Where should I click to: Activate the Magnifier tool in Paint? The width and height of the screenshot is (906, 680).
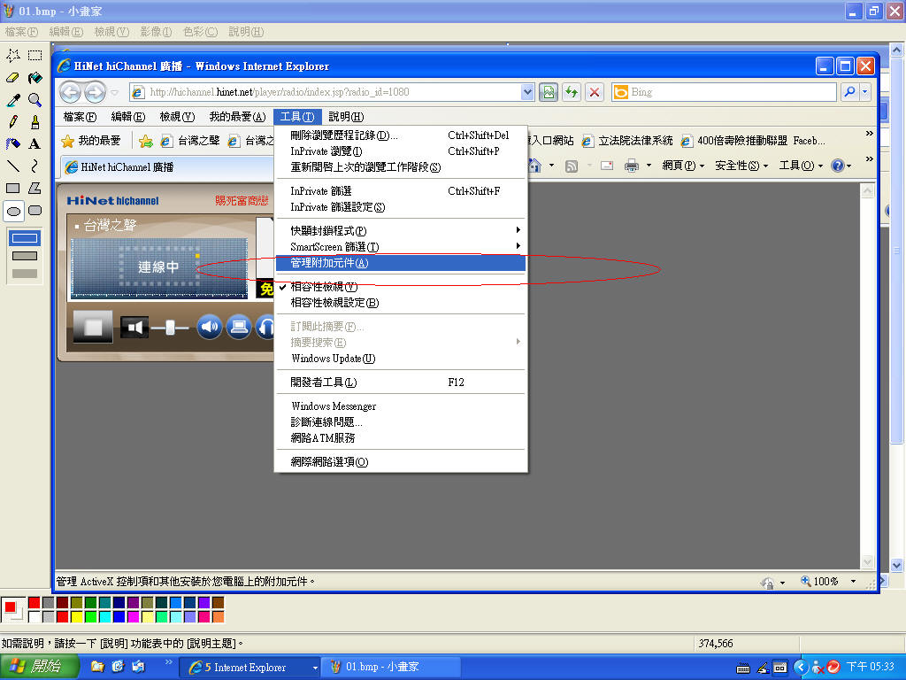35,100
